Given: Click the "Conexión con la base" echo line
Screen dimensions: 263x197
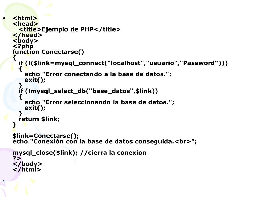Looking at the screenshot, I should point(105,142).
